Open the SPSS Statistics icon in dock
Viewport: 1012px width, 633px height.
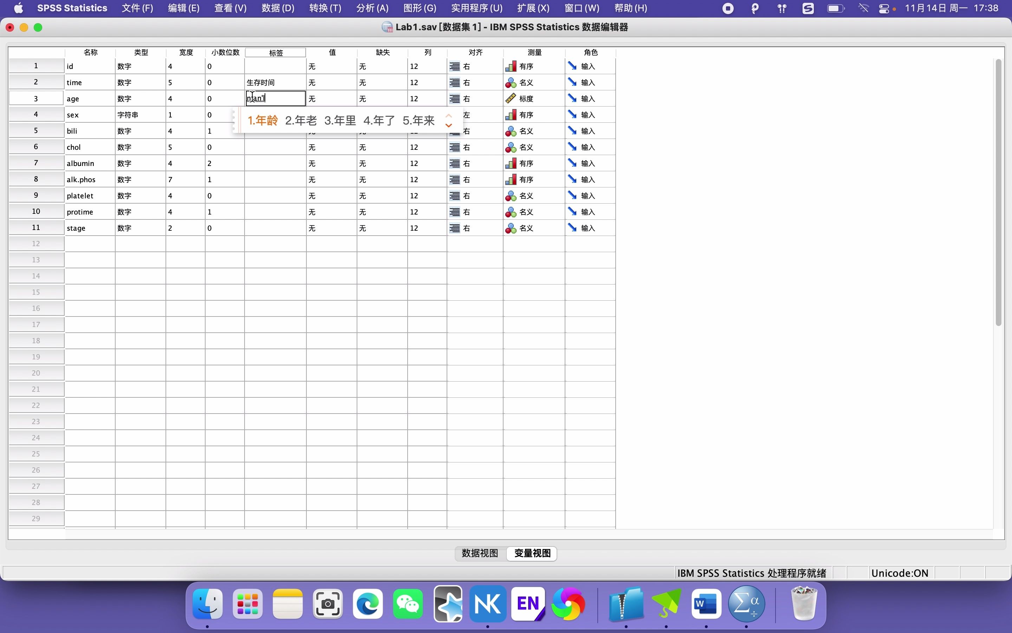point(746,604)
